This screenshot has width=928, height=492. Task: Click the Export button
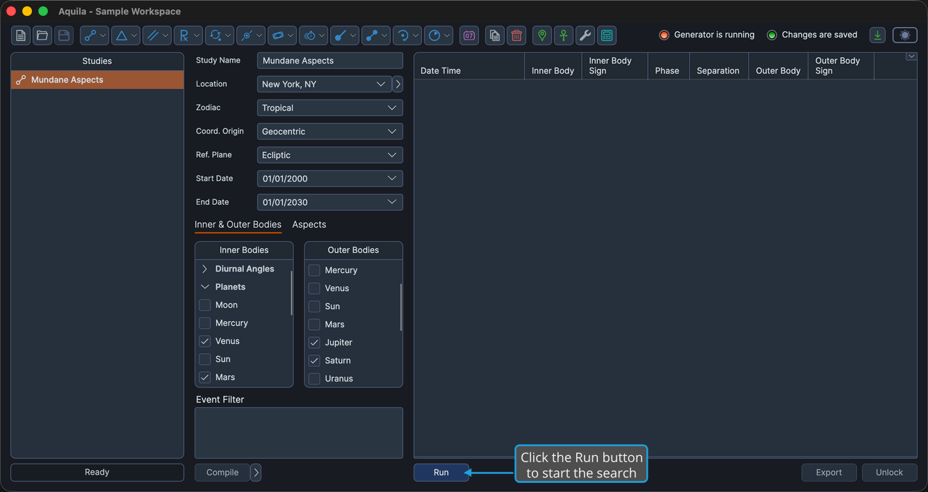829,473
